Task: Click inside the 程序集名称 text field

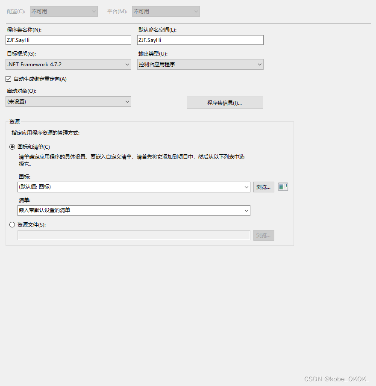Action: click(68, 40)
